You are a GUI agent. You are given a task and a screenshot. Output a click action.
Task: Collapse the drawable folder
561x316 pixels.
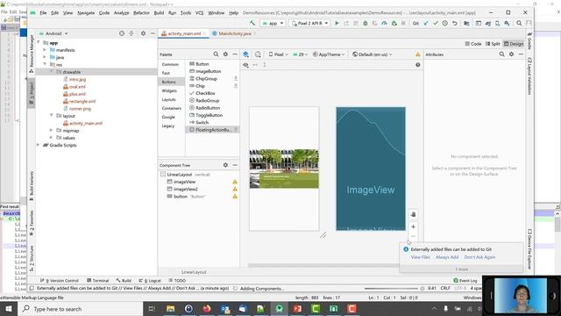point(52,72)
